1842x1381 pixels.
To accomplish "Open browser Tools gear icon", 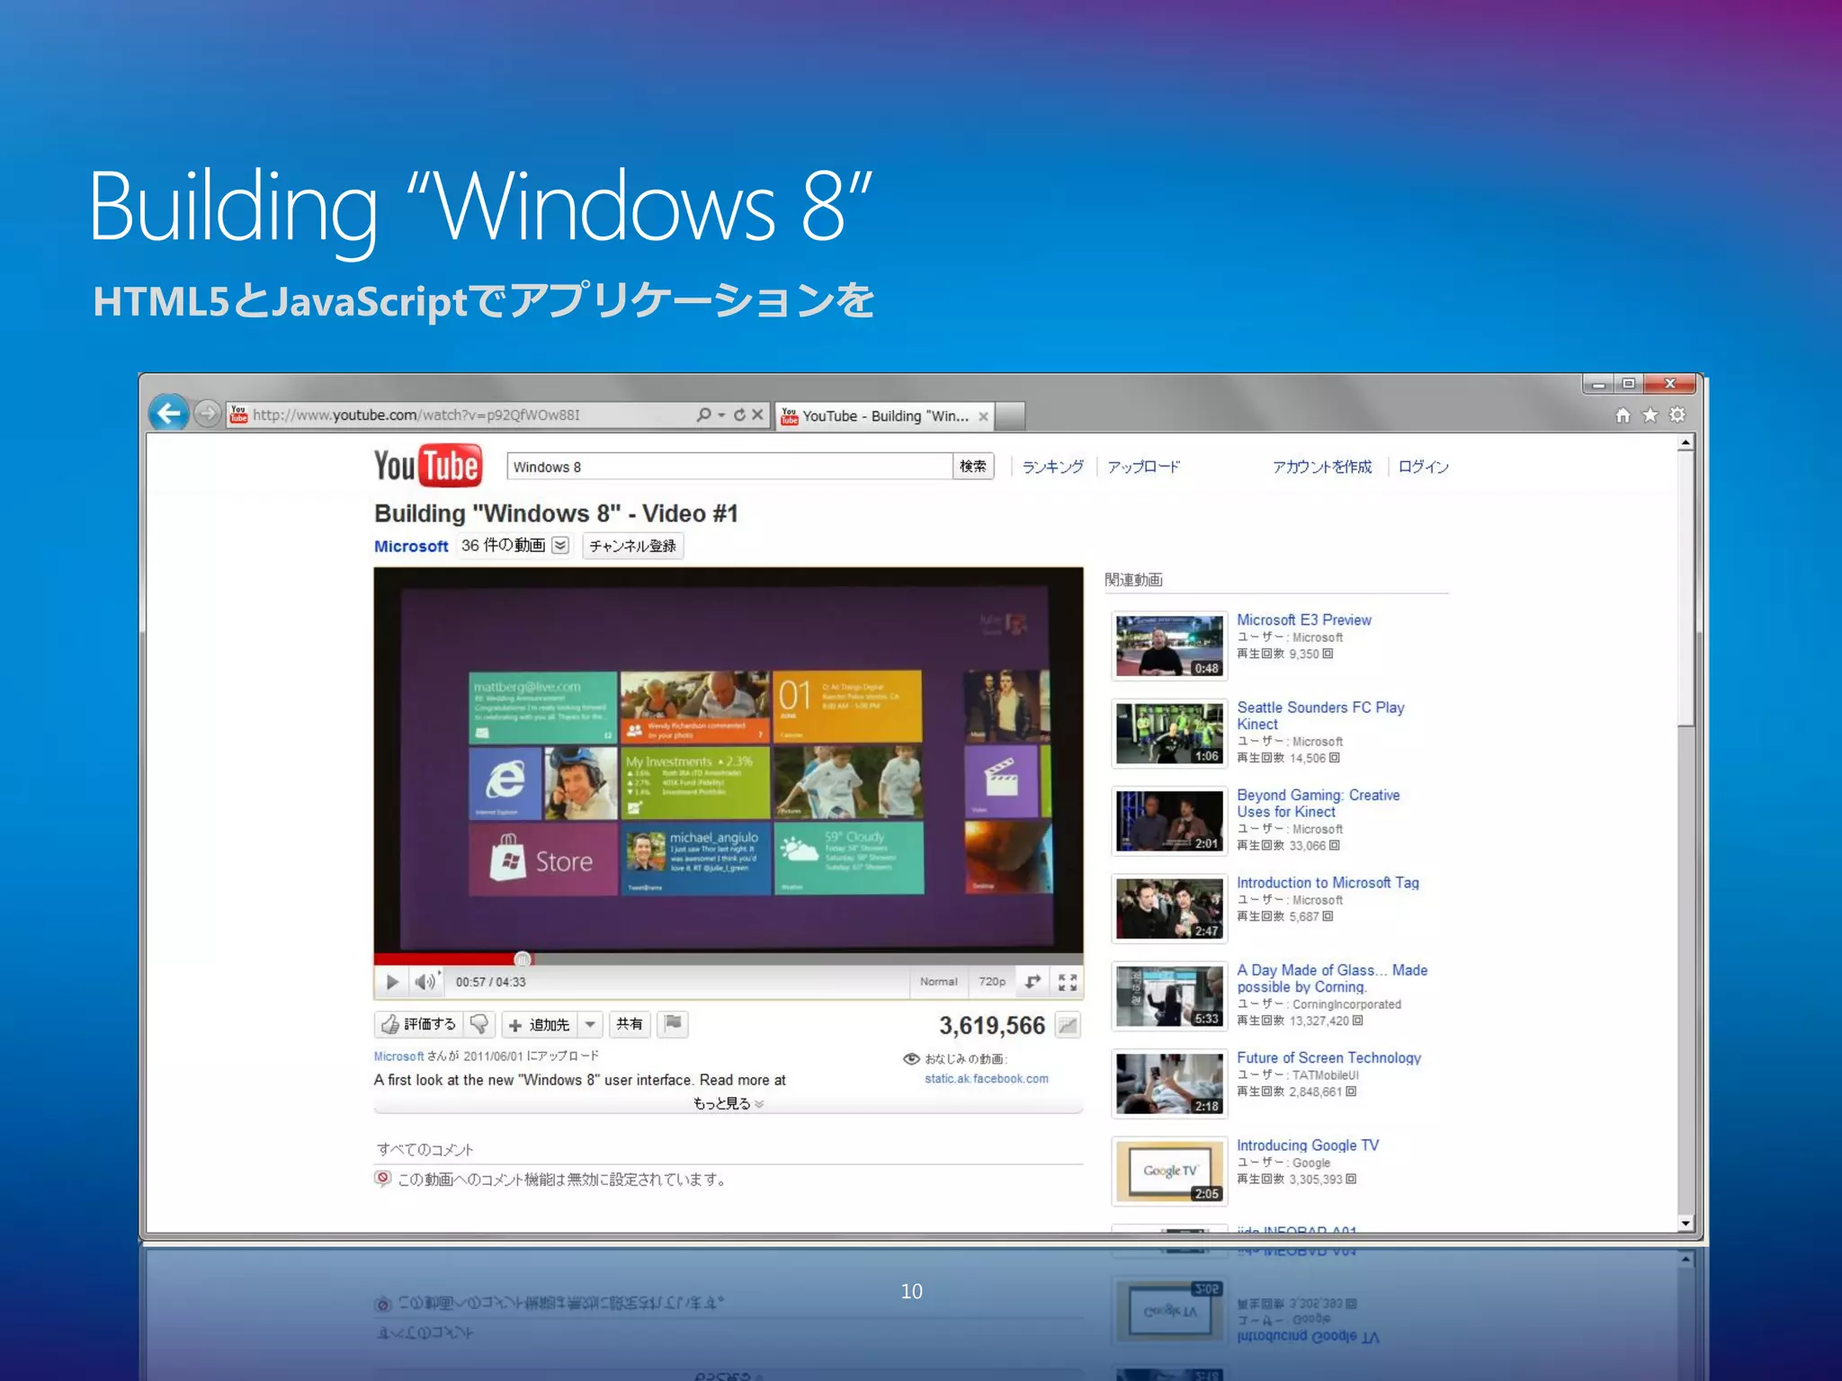I will click(1677, 414).
